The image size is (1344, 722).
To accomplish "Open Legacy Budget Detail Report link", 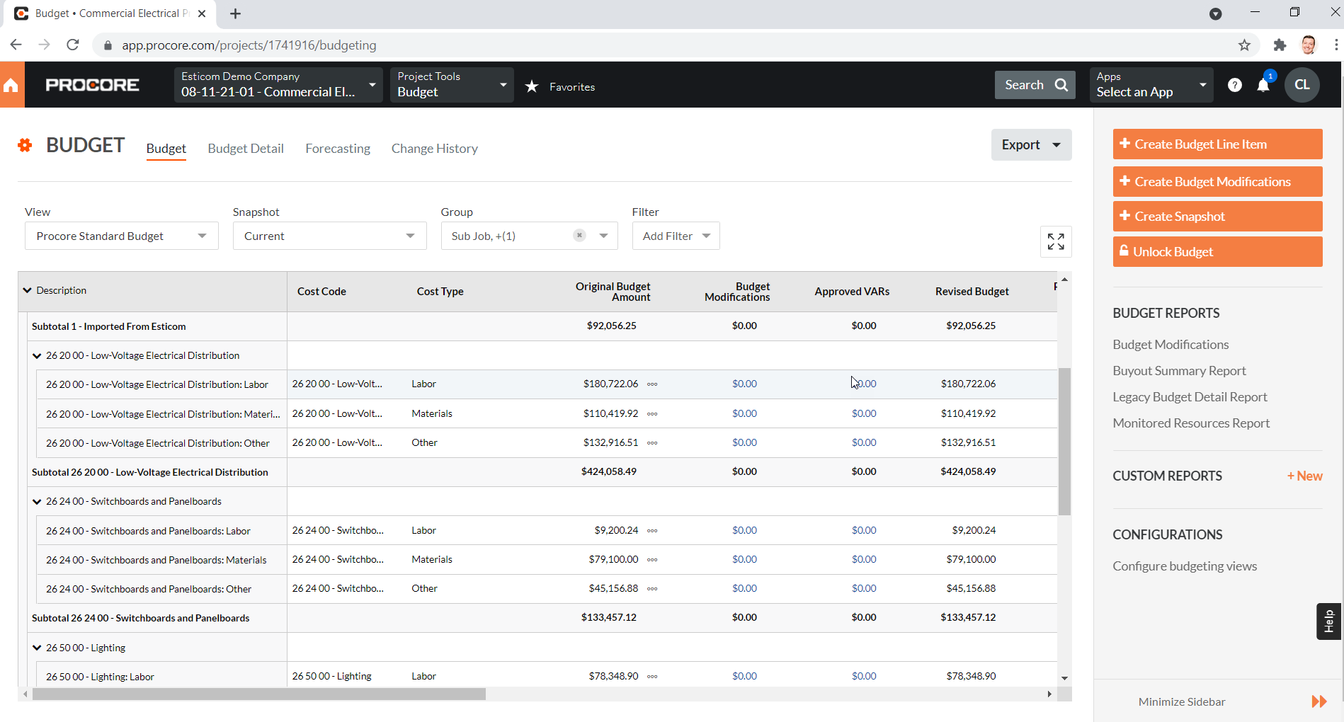I will point(1190,397).
